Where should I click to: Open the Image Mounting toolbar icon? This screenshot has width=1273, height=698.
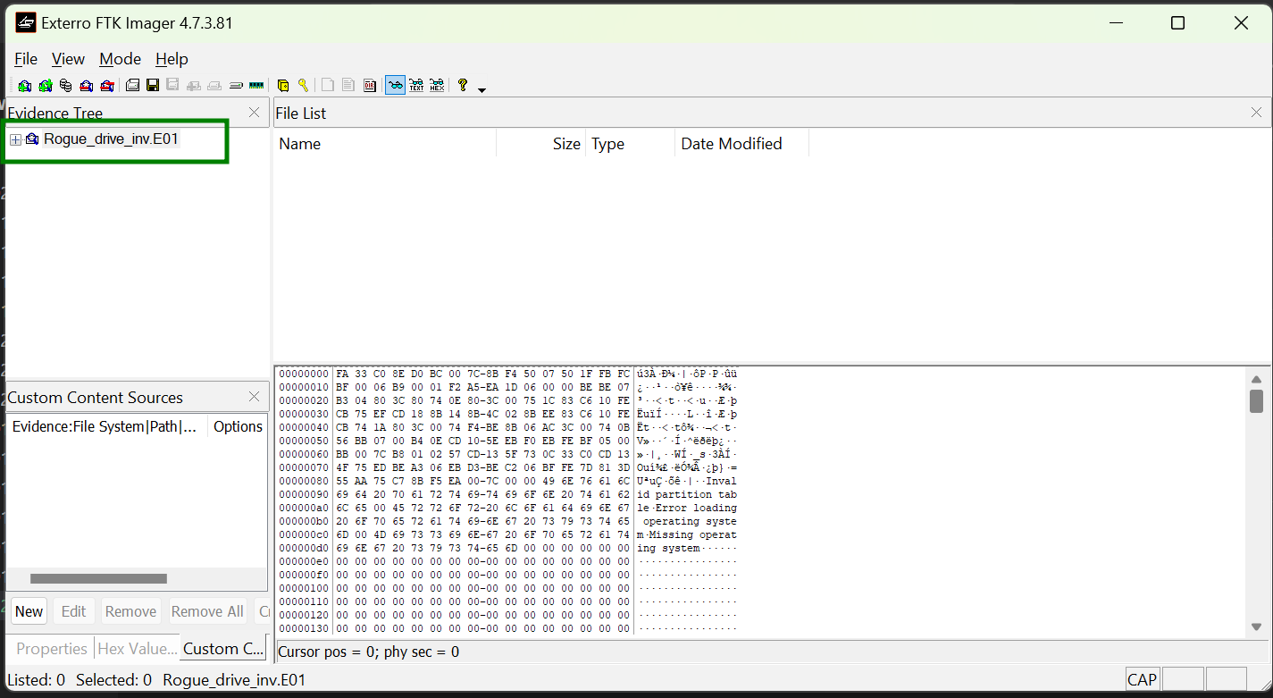pos(66,86)
